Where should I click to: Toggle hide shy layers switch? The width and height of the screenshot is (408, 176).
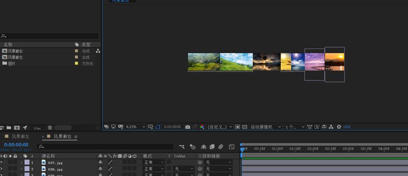[x=204, y=147]
